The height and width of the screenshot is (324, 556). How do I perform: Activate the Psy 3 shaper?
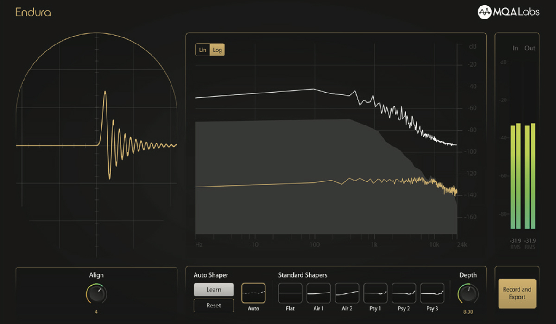tap(432, 293)
